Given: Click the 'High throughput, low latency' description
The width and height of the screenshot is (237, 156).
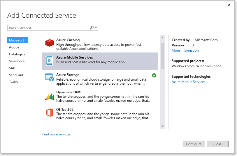Looking at the screenshot, I should pos(99,47).
